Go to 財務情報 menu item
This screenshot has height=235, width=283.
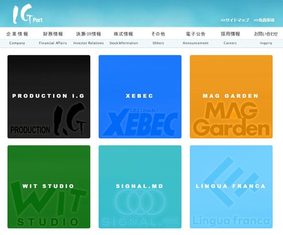coord(53,34)
